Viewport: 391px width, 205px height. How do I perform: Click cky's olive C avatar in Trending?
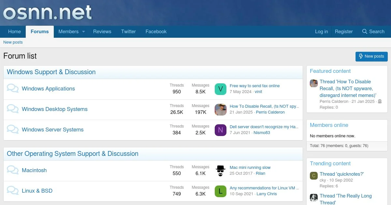313,176
